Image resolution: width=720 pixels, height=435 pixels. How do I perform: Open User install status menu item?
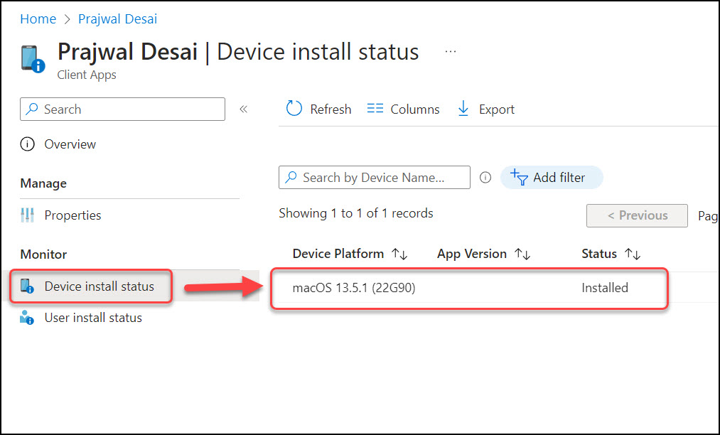(93, 318)
